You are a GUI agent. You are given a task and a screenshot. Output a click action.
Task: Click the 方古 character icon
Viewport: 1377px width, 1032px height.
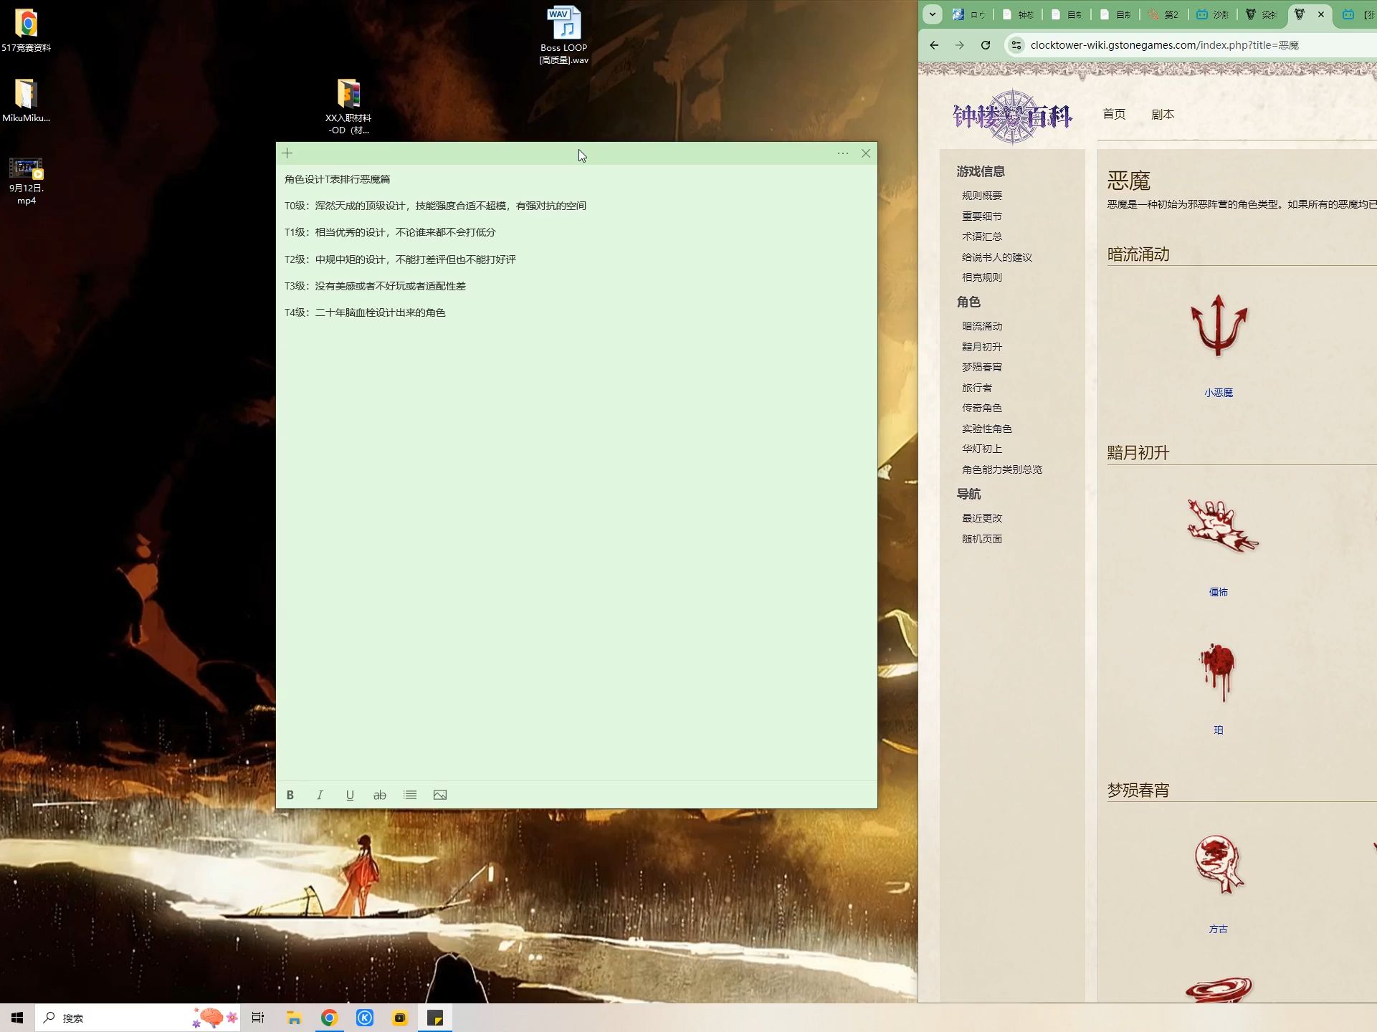(1219, 864)
